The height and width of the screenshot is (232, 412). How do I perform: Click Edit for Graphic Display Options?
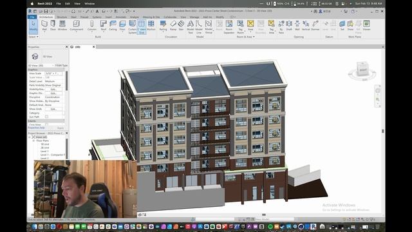click(53, 93)
